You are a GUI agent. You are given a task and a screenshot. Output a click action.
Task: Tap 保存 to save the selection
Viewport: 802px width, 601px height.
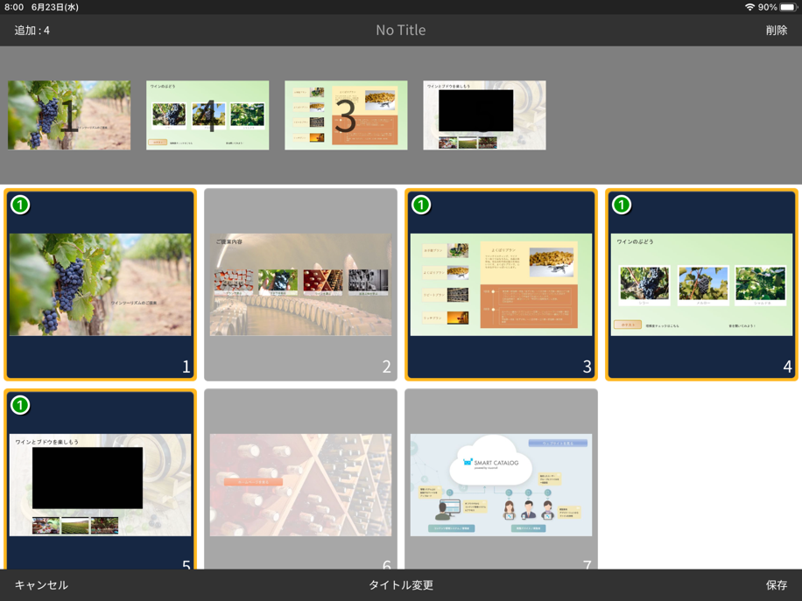click(x=776, y=584)
